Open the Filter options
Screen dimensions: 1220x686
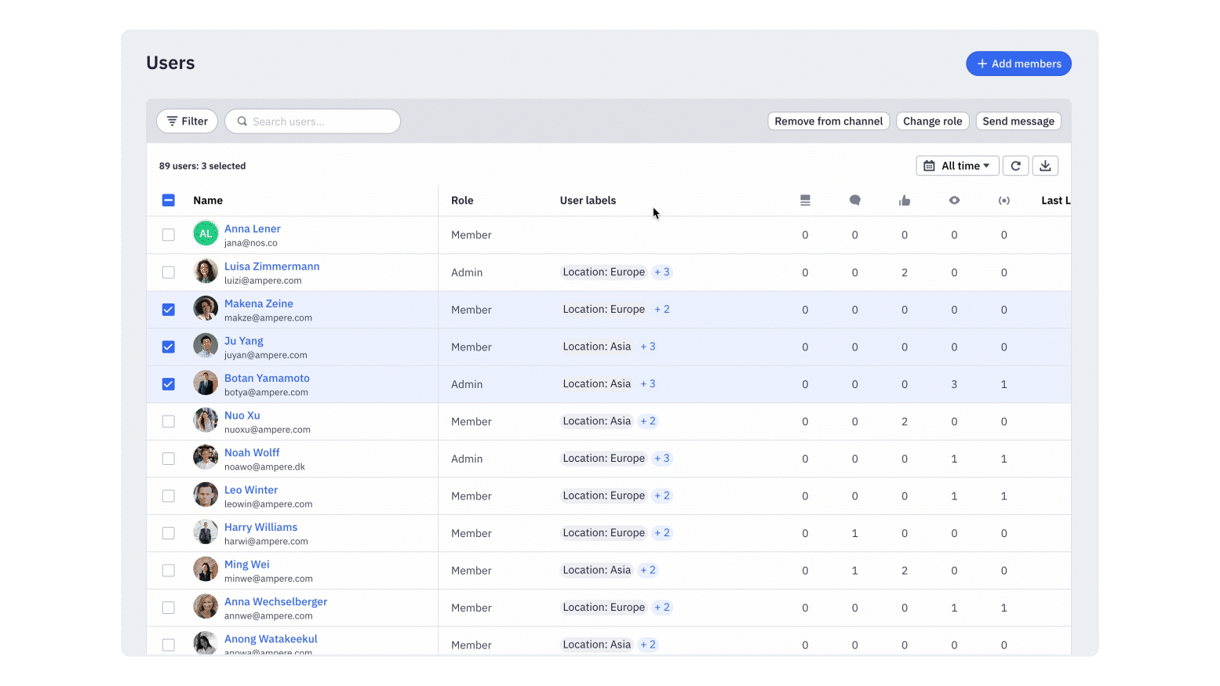tap(187, 122)
